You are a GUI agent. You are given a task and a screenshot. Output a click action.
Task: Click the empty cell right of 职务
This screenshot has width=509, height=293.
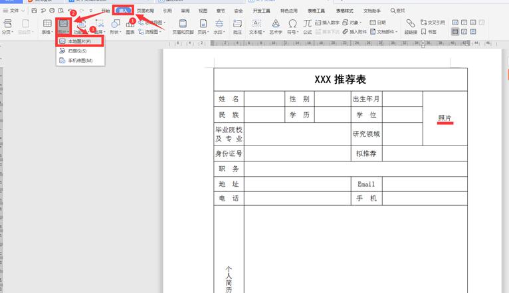356,169
